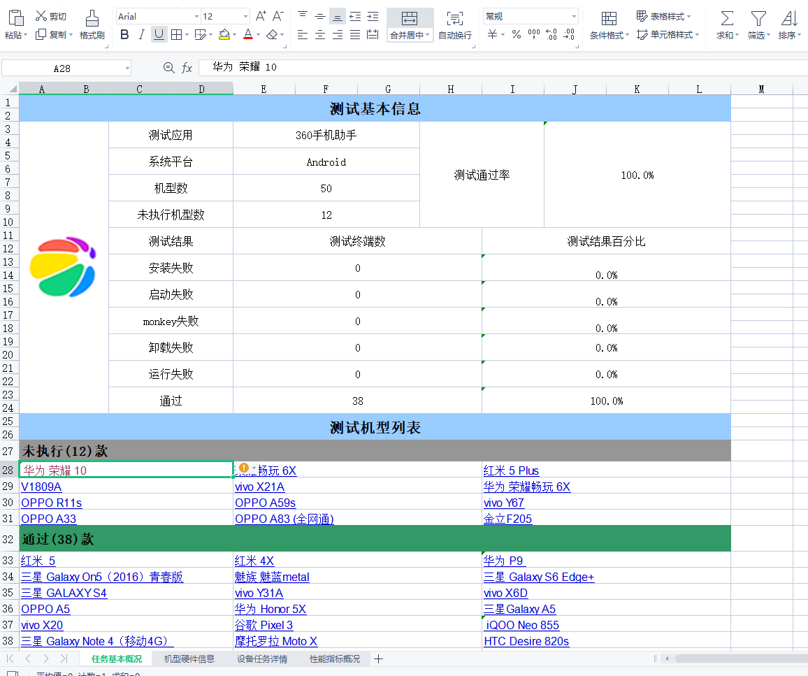
Task: Expand font color dropdown arrow
Action: tap(258, 35)
